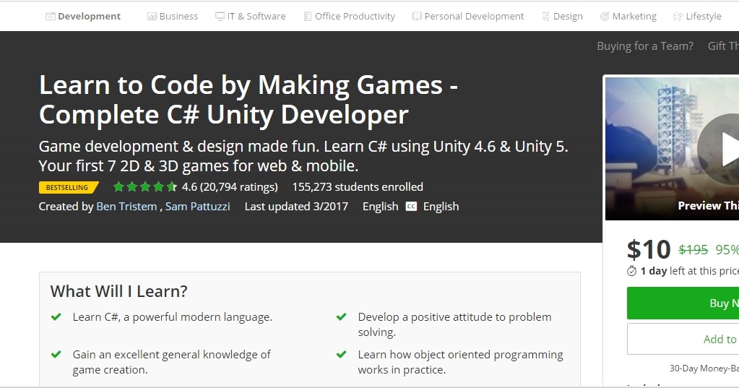This screenshot has height=388, width=739.
Task: Click the 30-Day Money-Back text
Action: [704, 368]
